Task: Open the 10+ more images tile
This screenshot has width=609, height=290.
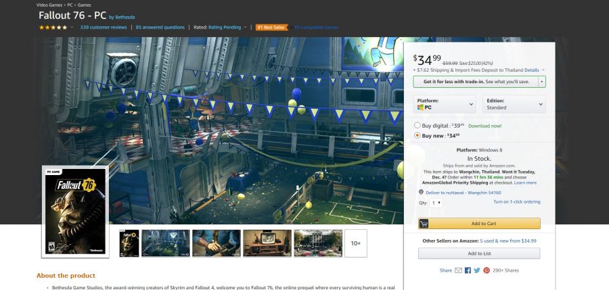Action: [x=356, y=243]
